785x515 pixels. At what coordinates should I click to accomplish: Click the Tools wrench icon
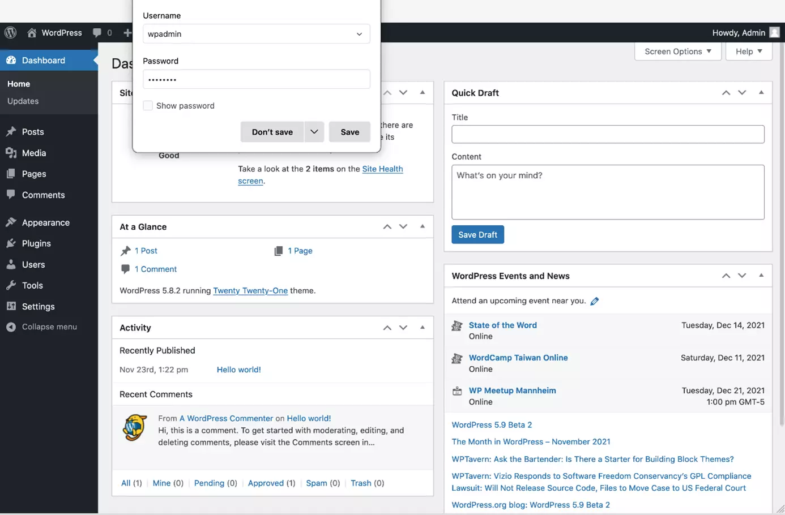(11, 285)
